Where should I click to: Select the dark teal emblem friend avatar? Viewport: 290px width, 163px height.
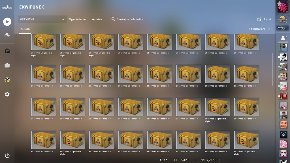pos(283,134)
